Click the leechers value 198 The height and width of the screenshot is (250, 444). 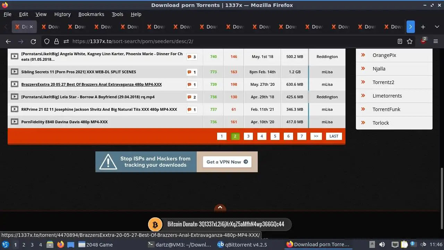[x=234, y=84]
